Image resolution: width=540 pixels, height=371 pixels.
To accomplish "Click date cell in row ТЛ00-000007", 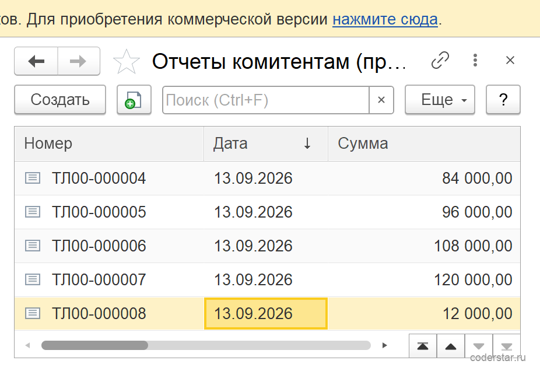I will pos(265,280).
